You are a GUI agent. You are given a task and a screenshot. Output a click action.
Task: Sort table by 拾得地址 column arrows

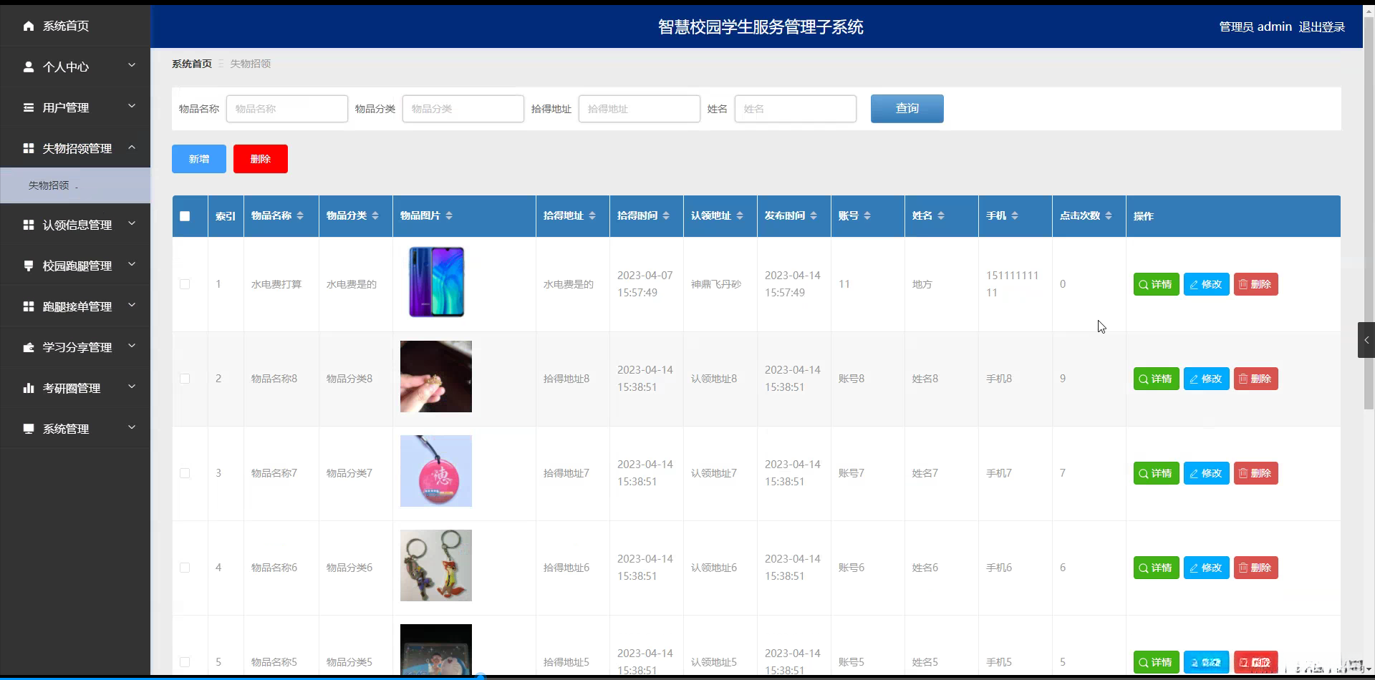(592, 216)
